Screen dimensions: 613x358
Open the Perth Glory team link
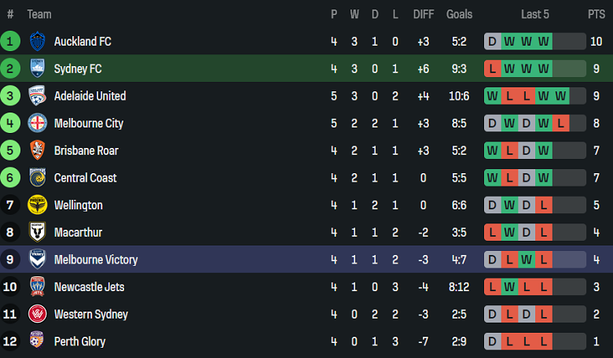point(79,341)
